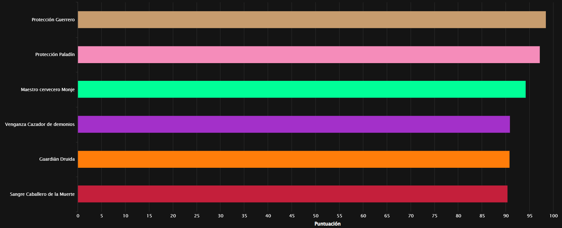Click the "Puntuación" x-axis title
The width and height of the screenshot is (562, 228).
pyautogui.click(x=328, y=224)
